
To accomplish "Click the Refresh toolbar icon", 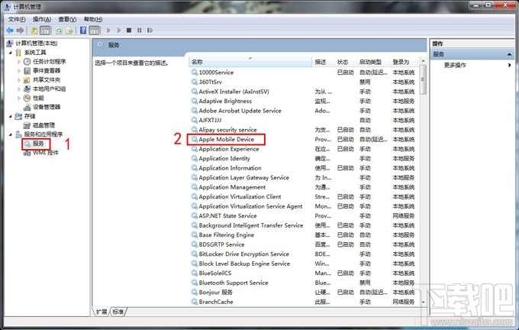I will tap(59, 31).
